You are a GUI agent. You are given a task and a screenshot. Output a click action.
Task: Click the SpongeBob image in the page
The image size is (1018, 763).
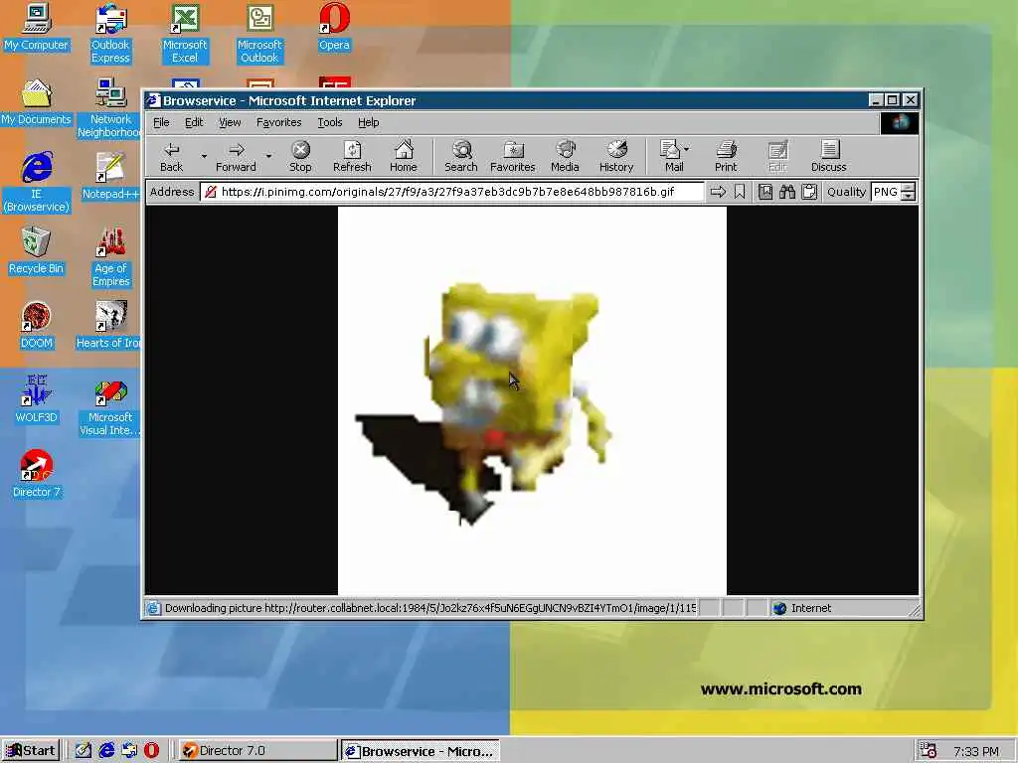[x=532, y=400]
